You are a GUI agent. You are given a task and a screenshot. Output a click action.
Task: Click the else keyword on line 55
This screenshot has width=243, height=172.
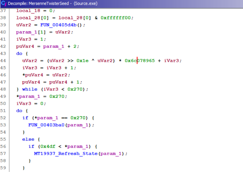point(28,139)
